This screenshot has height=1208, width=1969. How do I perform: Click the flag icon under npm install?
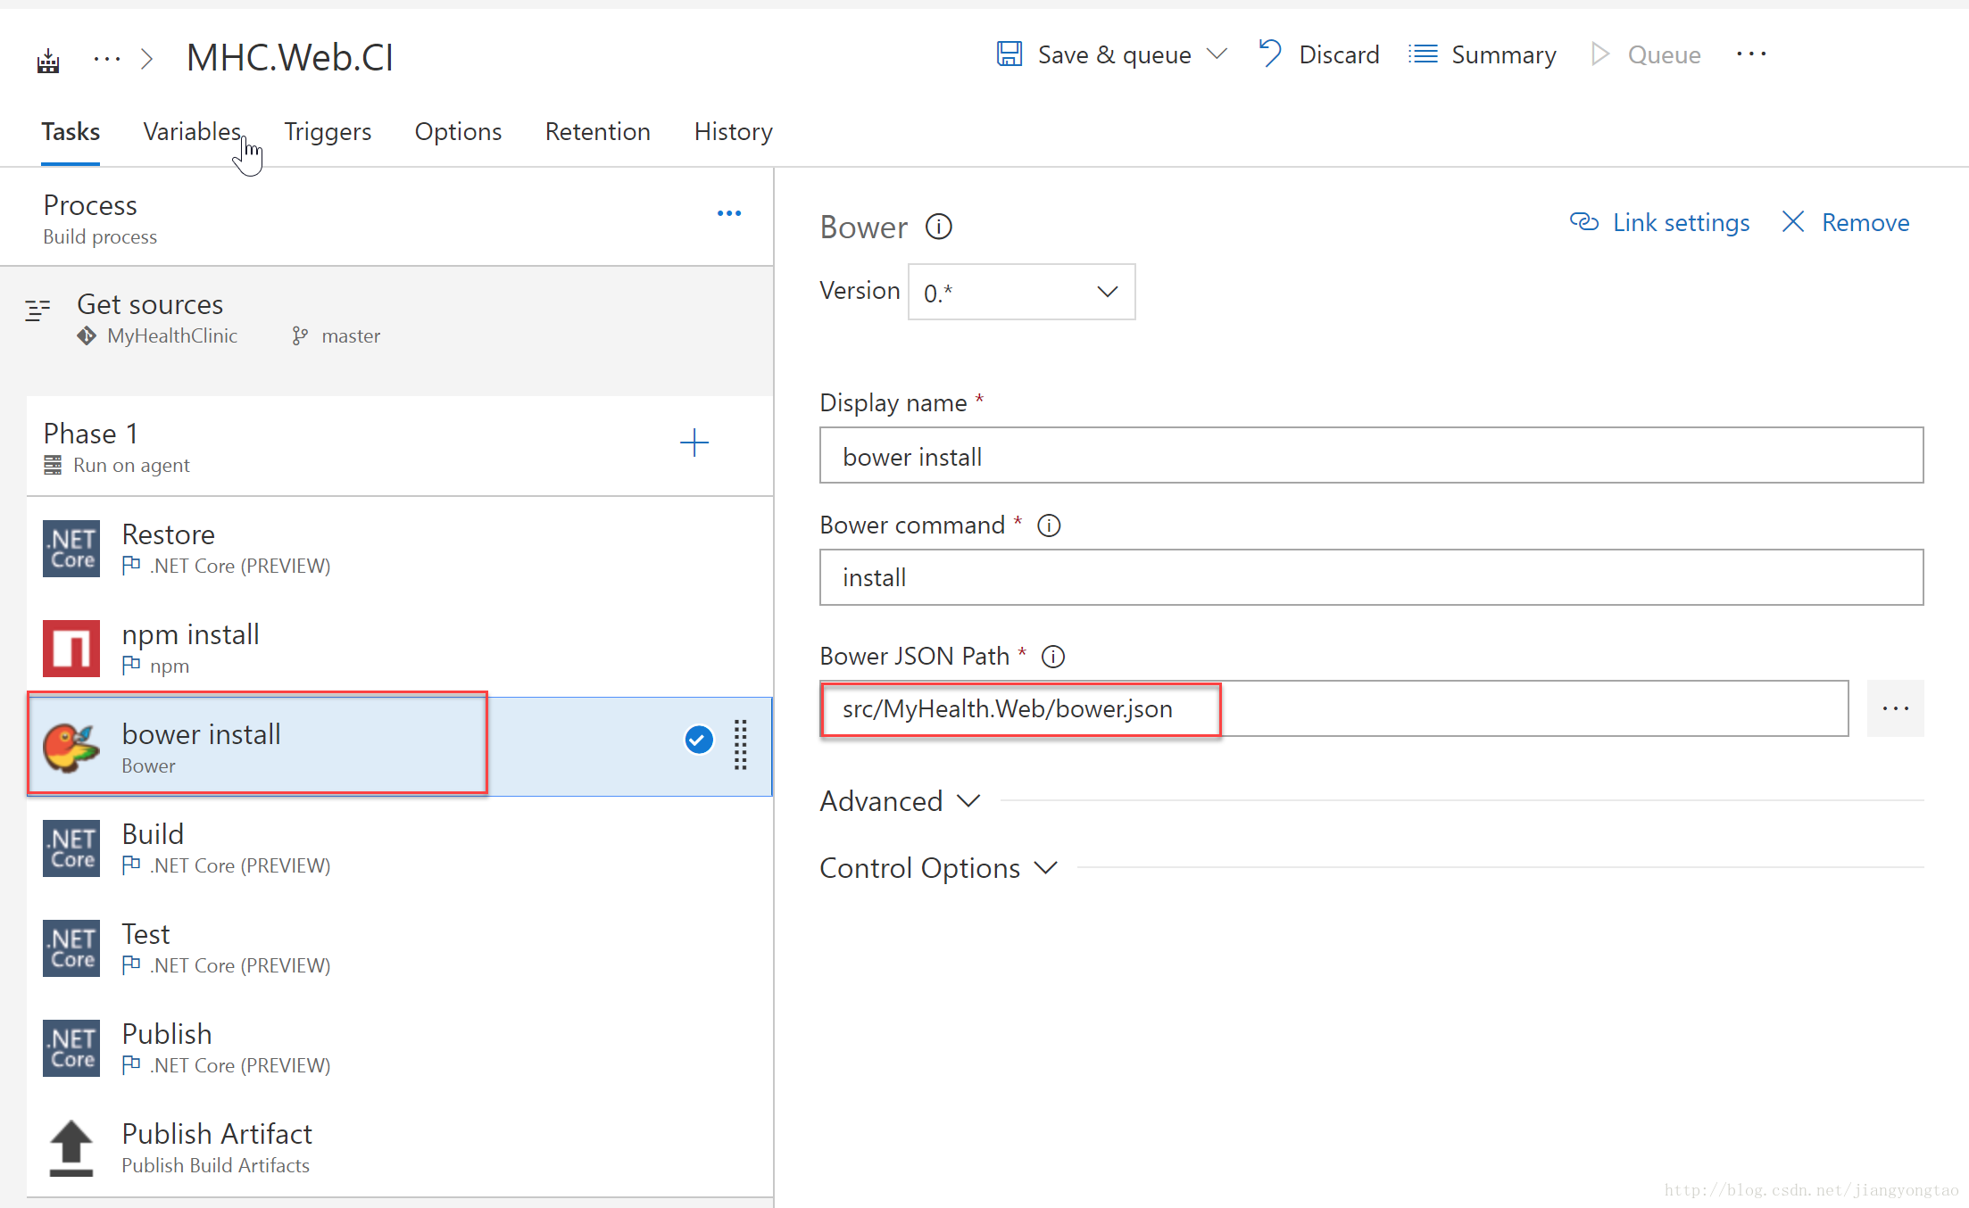pyautogui.click(x=131, y=666)
